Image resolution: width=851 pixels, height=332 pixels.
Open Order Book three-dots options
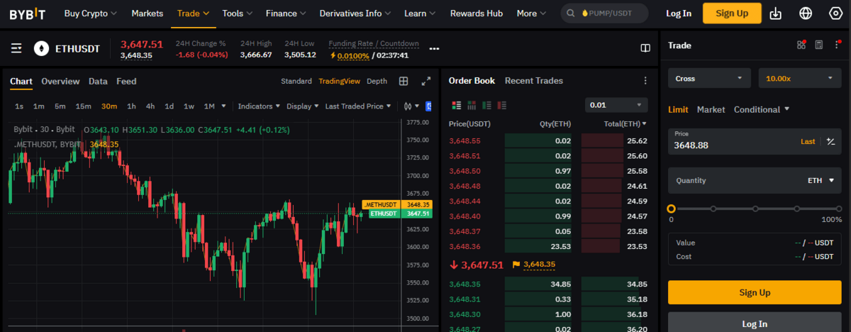pos(645,81)
